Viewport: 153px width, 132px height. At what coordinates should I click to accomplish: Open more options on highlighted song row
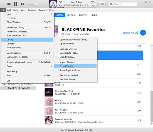coord(139,55)
